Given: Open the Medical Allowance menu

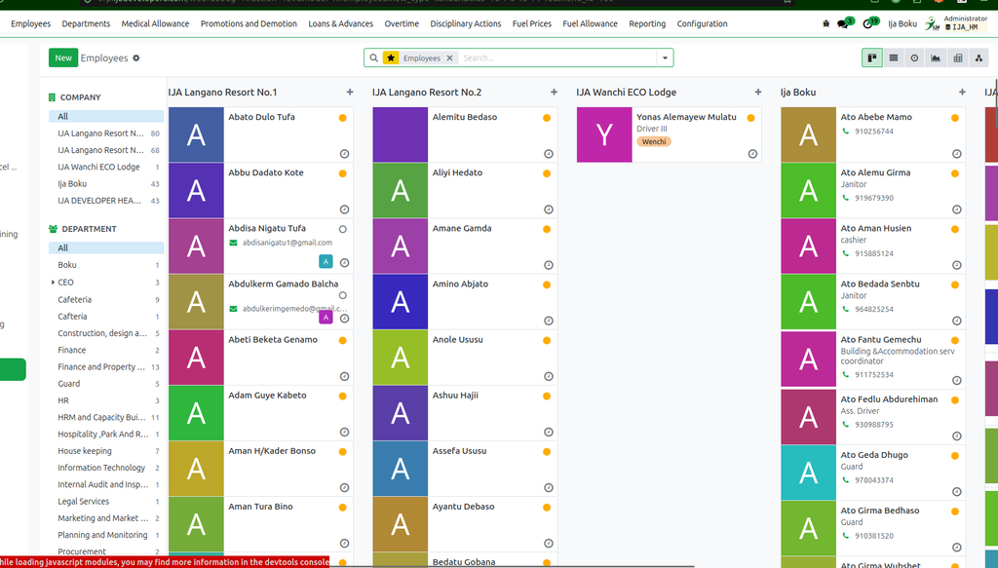Looking at the screenshot, I should point(155,23).
